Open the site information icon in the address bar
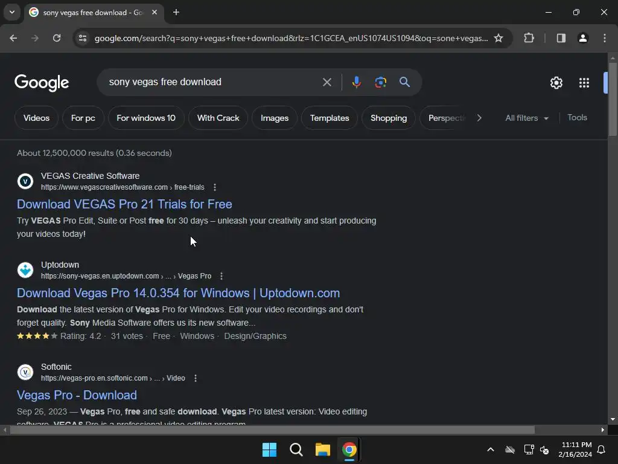Image resolution: width=618 pixels, height=464 pixels. click(83, 38)
